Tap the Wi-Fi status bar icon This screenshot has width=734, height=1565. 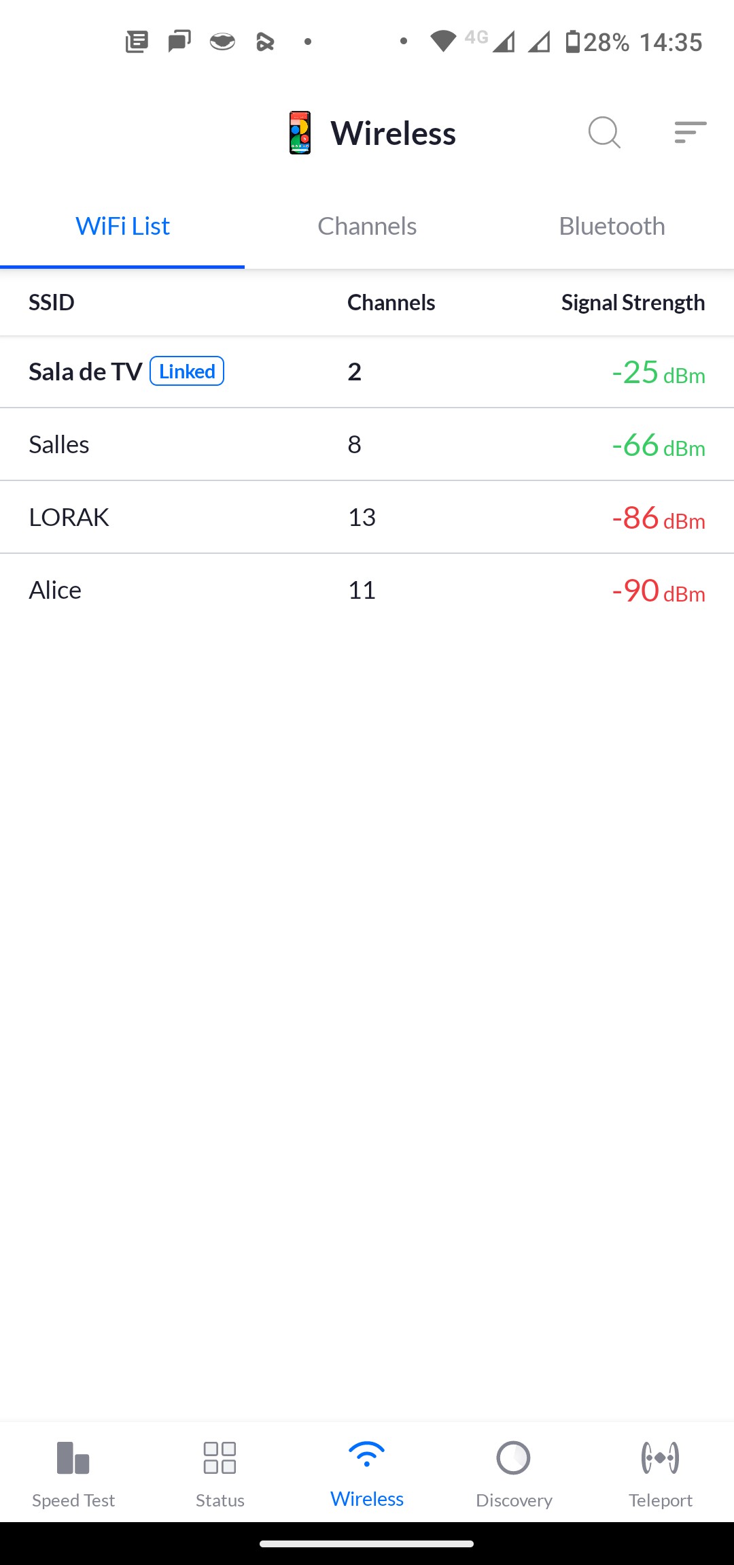[x=443, y=42]
